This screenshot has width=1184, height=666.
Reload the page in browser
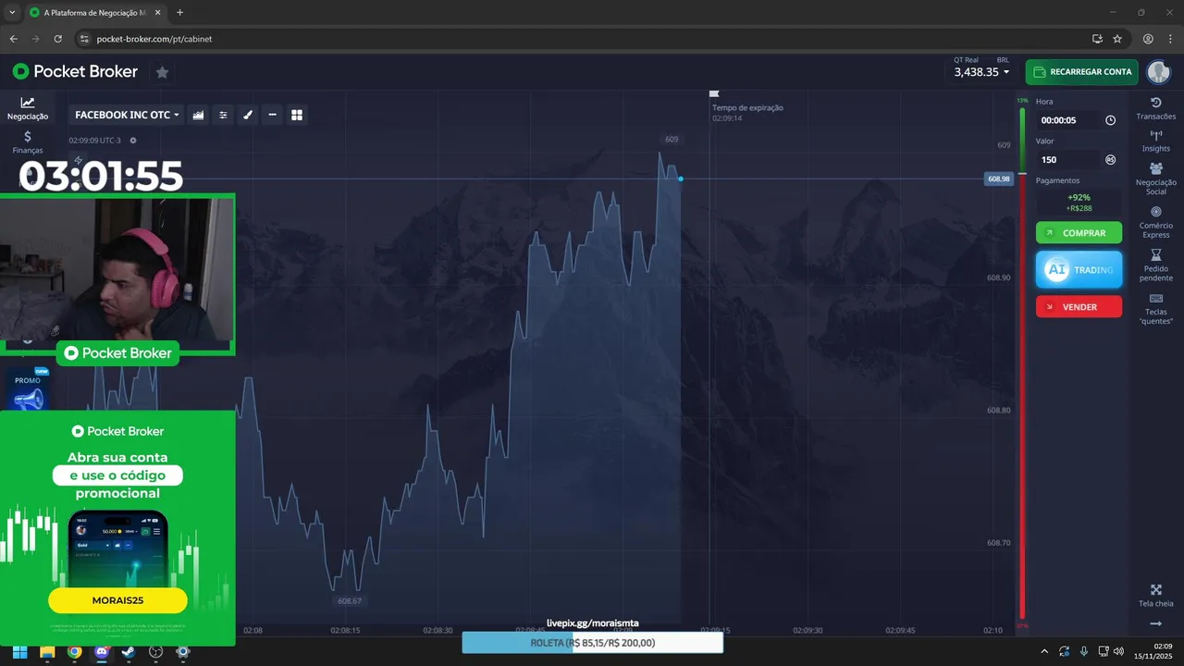[x=58, y=39]
